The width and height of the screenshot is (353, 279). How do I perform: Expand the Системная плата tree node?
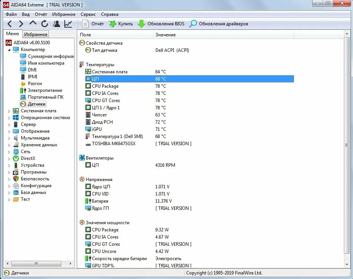[9, 111]
